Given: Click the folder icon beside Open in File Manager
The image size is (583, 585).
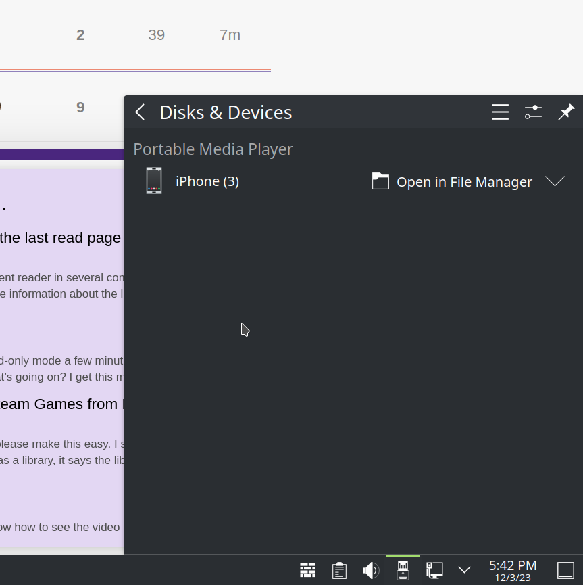Looking at the screenshot, I should pos(380,181).
